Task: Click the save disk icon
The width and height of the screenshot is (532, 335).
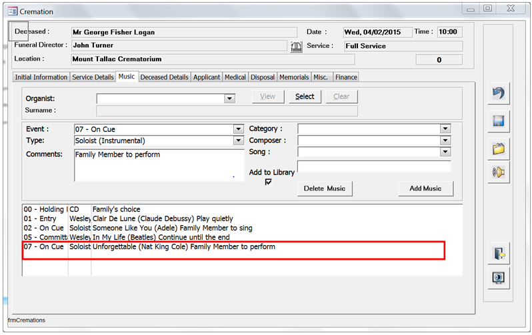Action: pos(498,121)
